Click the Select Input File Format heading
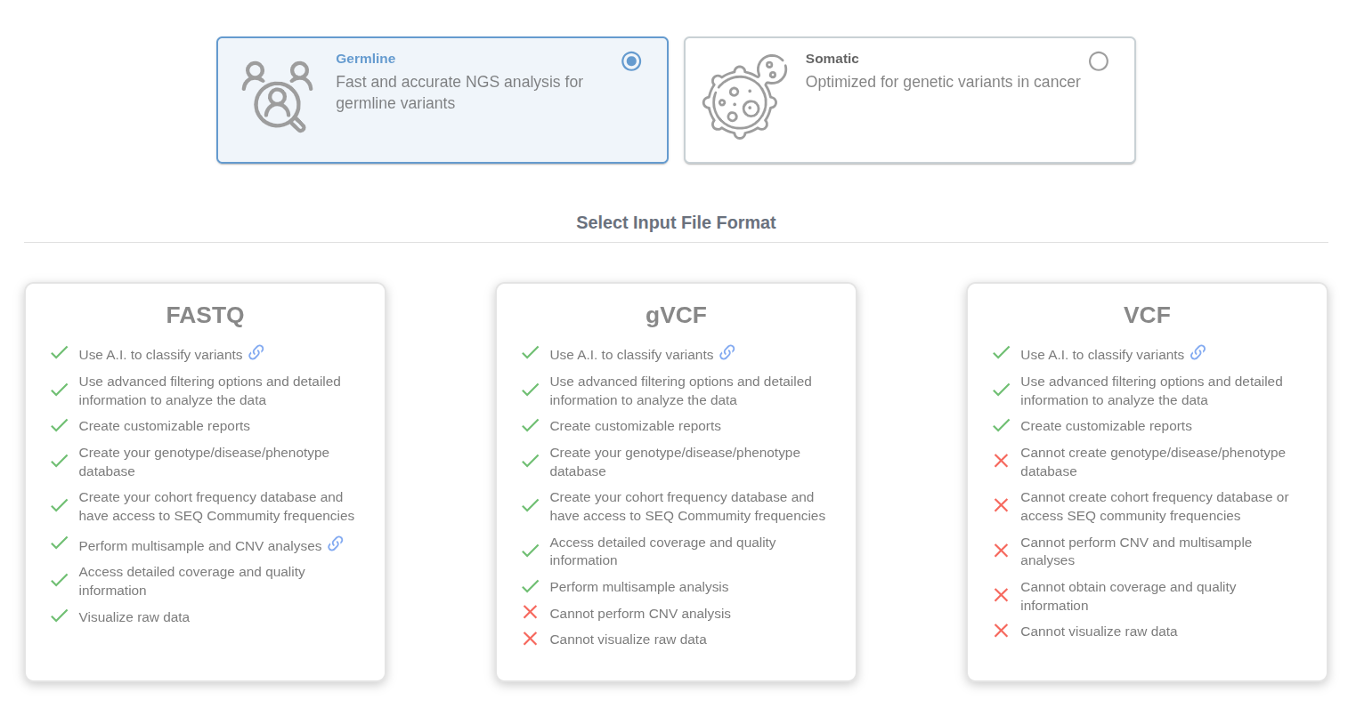The image size is (1356, 708). pos(676,222)
